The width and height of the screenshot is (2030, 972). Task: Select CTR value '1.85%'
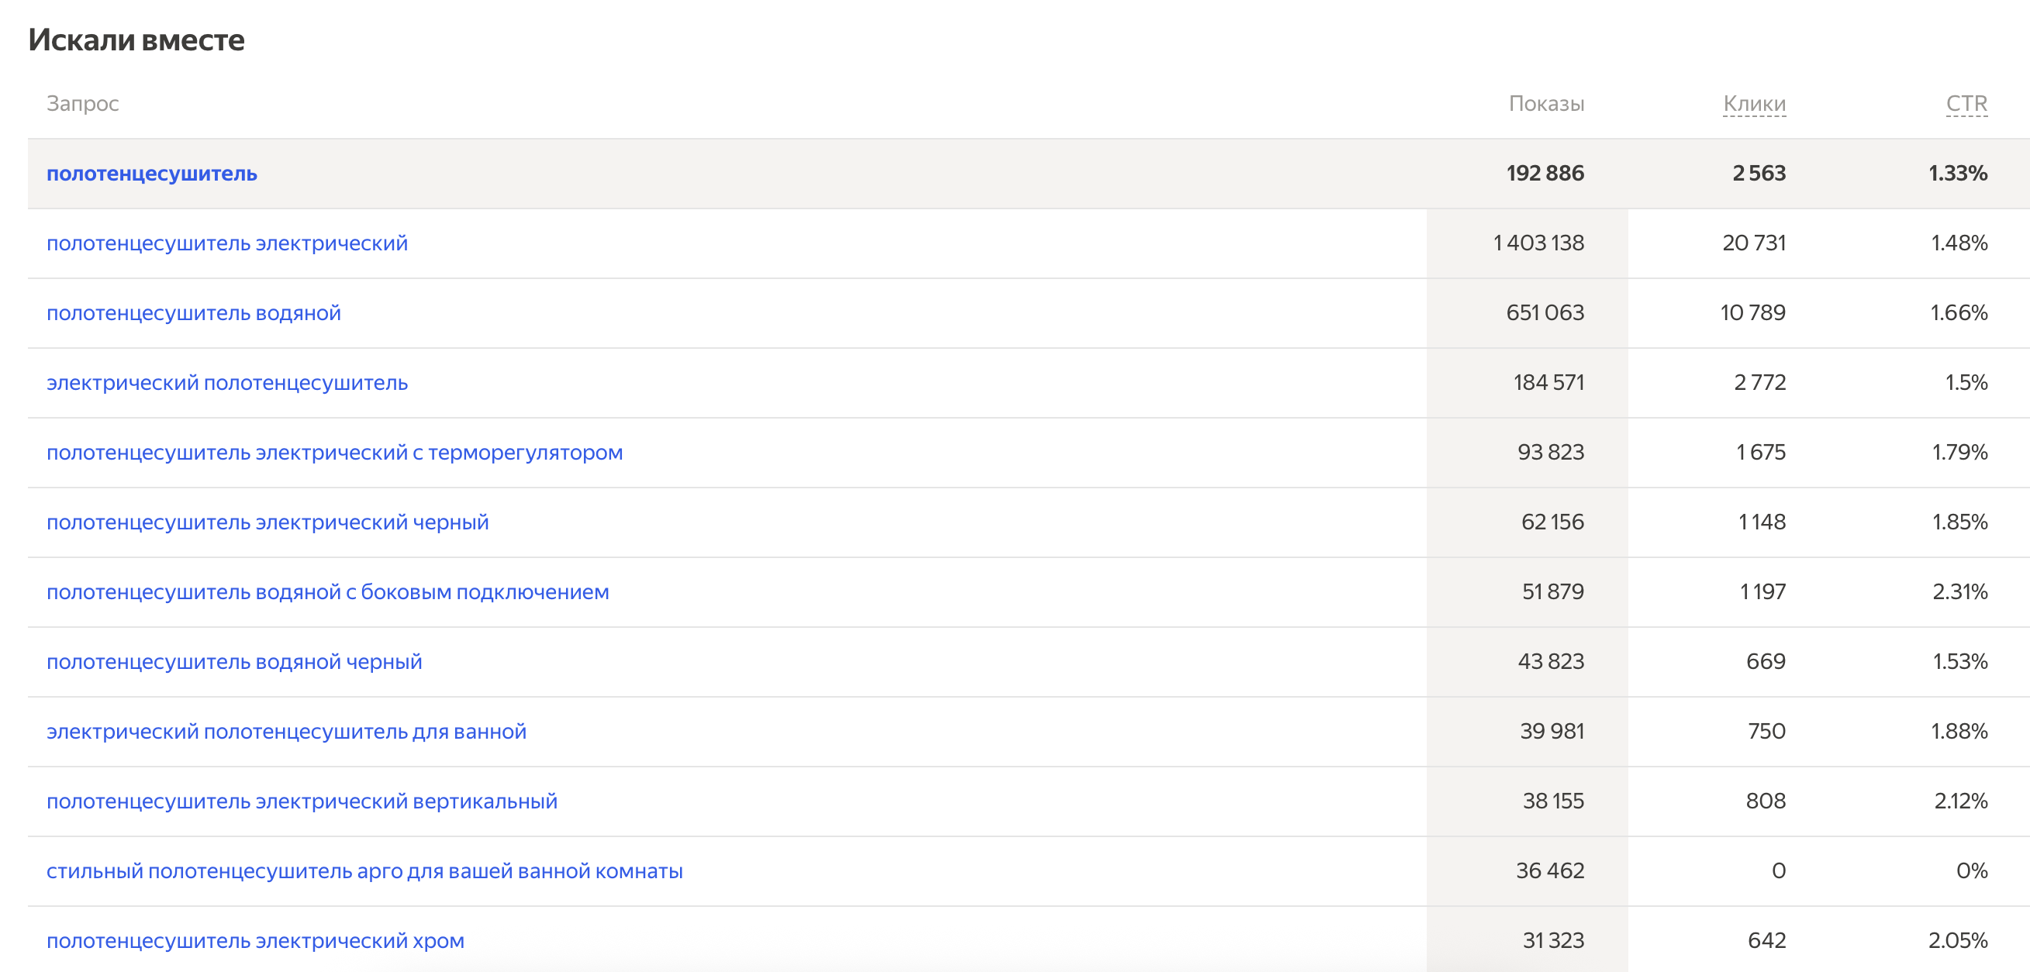pyautogui.click(x=1960, y=522)
